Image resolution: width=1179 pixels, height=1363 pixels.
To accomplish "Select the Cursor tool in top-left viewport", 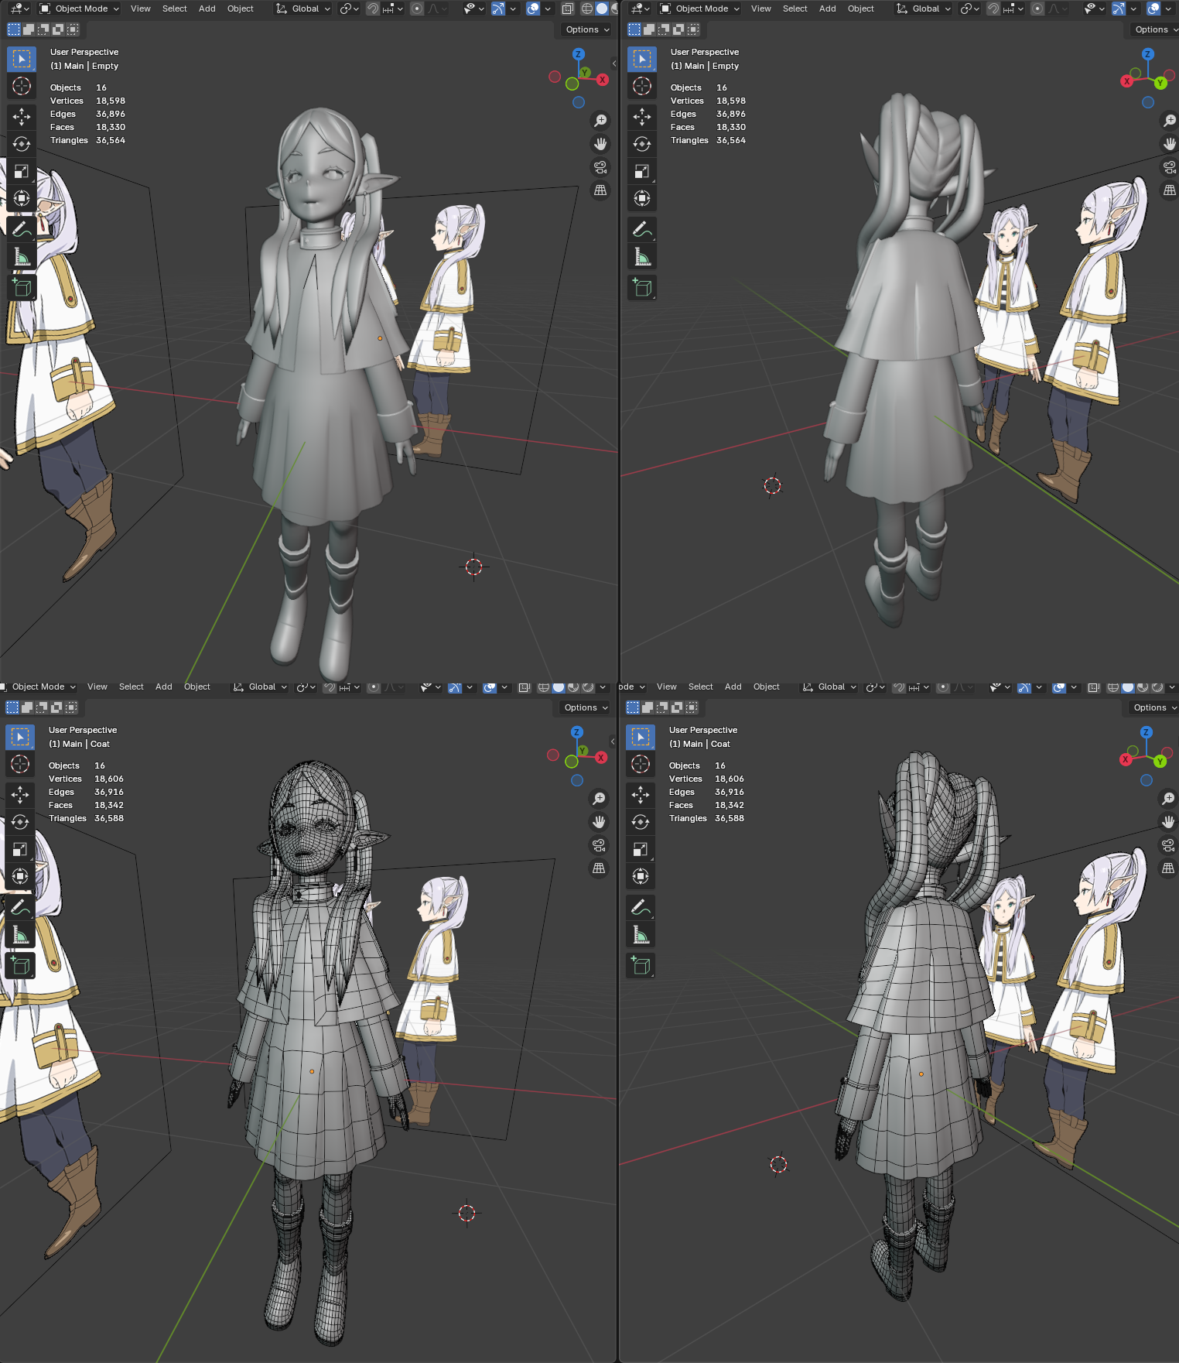I will (22, 86).
